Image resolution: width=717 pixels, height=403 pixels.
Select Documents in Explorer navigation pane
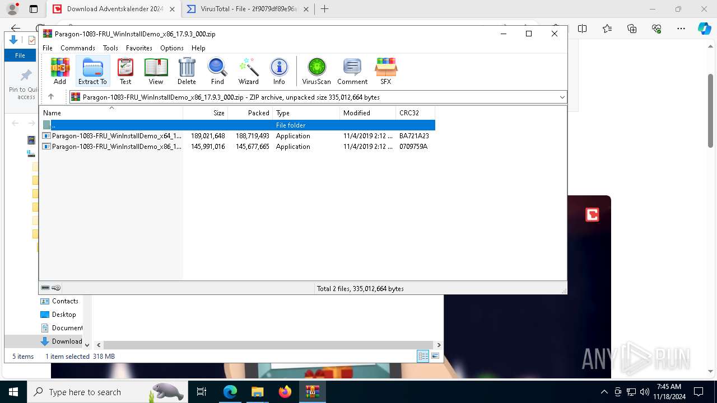(62, 328)
